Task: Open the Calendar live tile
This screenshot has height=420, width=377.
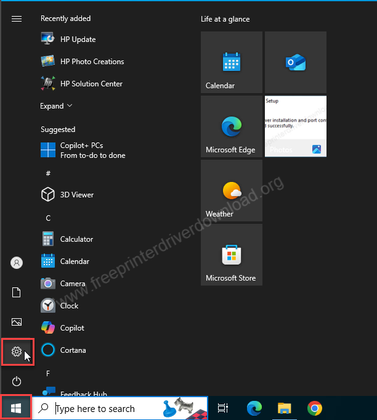Action: pos(232,62)
